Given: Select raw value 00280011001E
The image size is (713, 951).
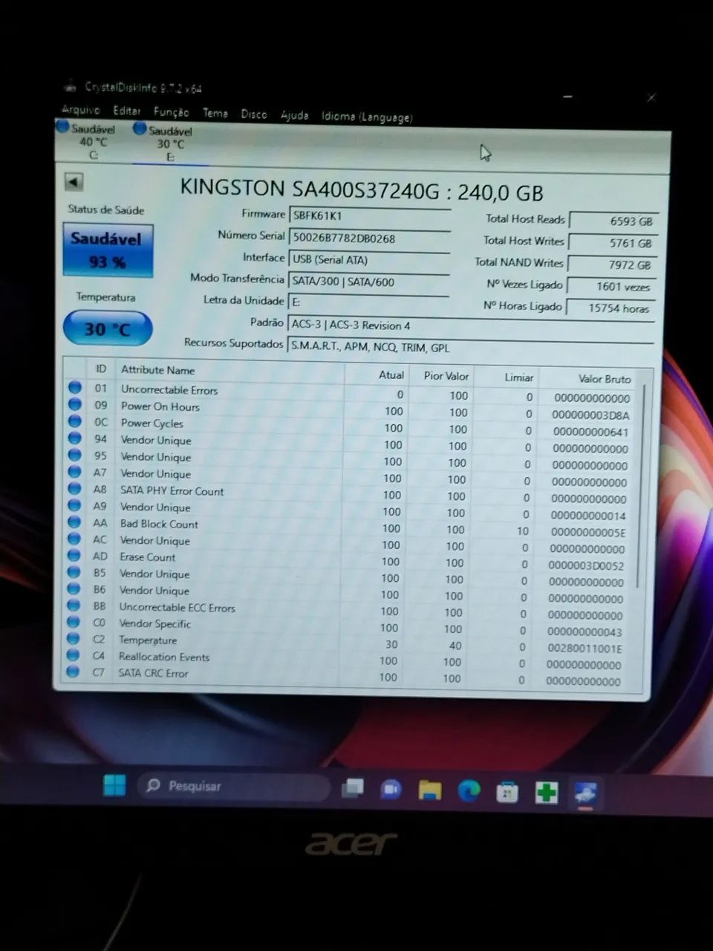Looking at the screenshot, I should [x=585, y=649].
